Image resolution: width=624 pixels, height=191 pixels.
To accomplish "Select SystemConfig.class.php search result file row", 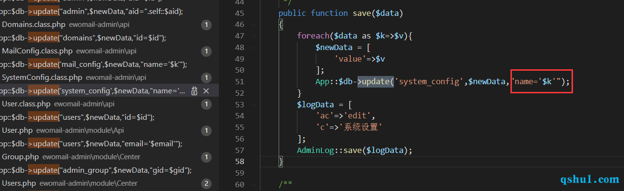I will (x=109, y=77).
